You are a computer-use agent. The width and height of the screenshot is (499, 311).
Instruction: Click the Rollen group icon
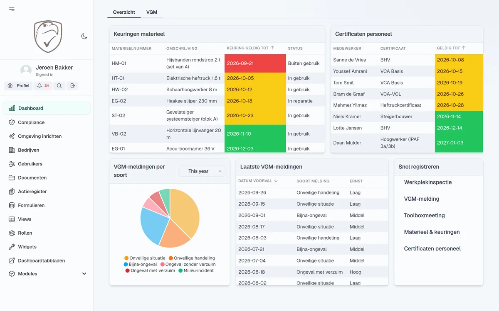[12, 233]
